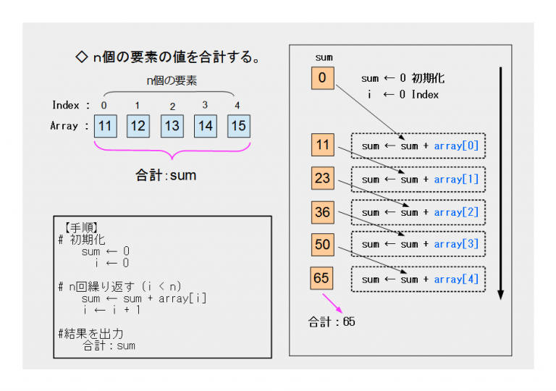Click the dotted step box with array[4]

(418, 279)
